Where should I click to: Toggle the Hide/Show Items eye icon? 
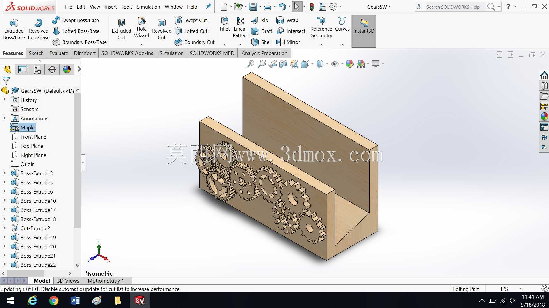click(334, 64)
